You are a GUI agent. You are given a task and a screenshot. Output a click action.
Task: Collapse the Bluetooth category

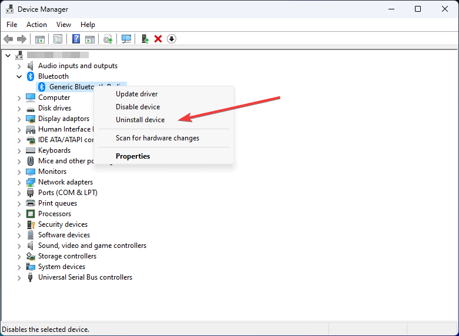19,77
